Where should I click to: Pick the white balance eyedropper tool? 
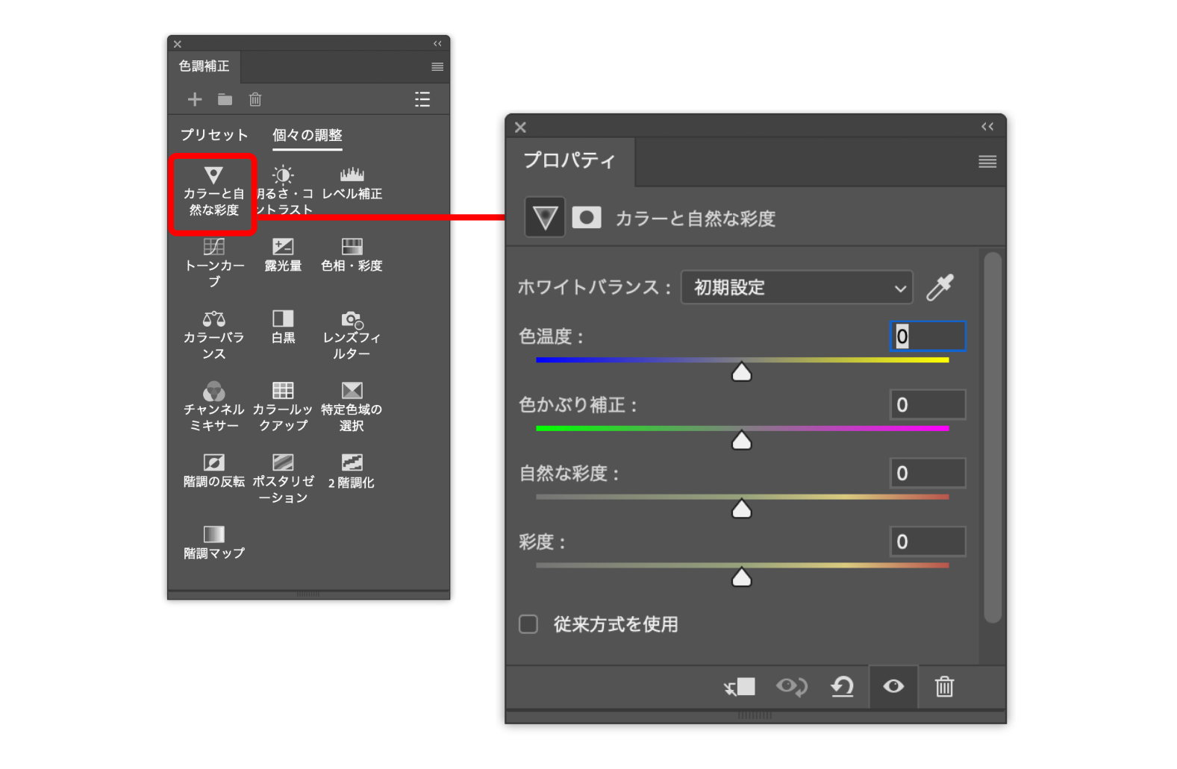coord(940,287)
